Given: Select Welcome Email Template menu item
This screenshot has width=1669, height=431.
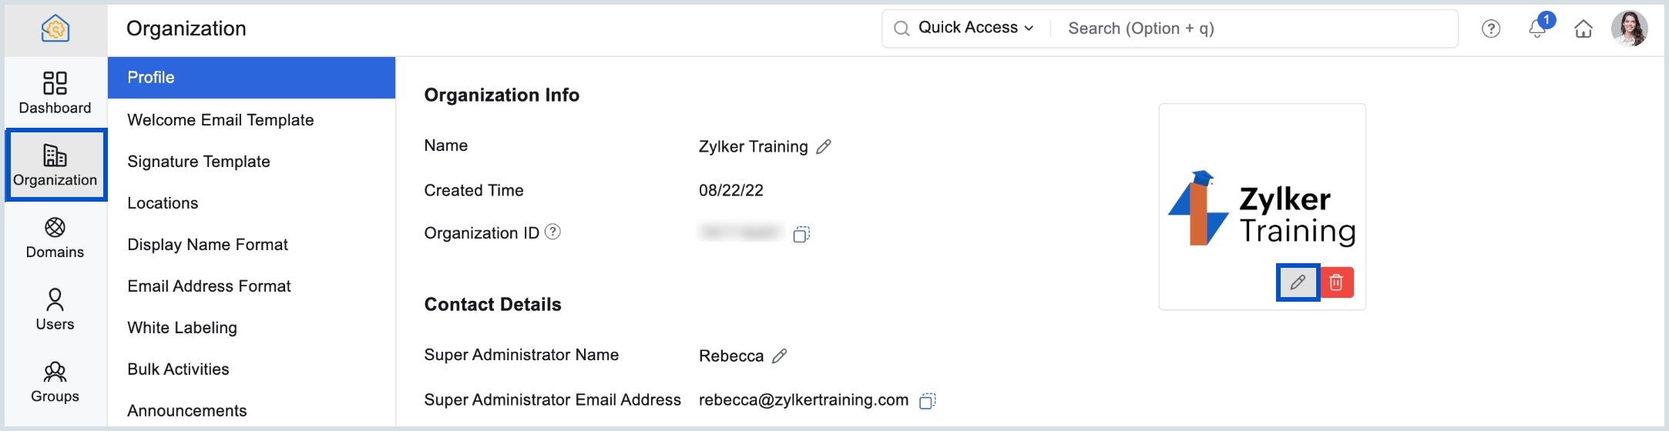Looking at the screenshot, I should tap(220, 120).
